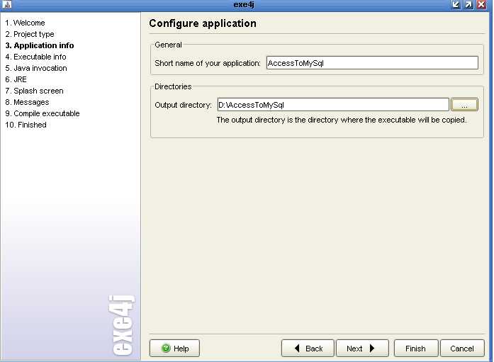This screenshot has width=494, height=362.
Task: Close the exe4j window
Action: click(481, 4)
